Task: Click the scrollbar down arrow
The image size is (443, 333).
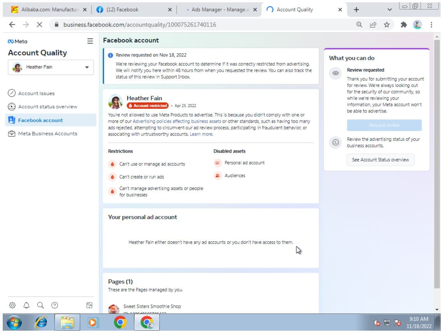Action: coord(437,310)
